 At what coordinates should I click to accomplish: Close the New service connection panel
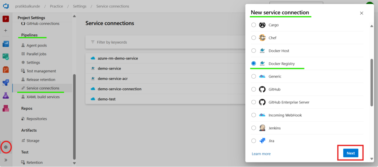pyautogui.click(x=361, y=13)
